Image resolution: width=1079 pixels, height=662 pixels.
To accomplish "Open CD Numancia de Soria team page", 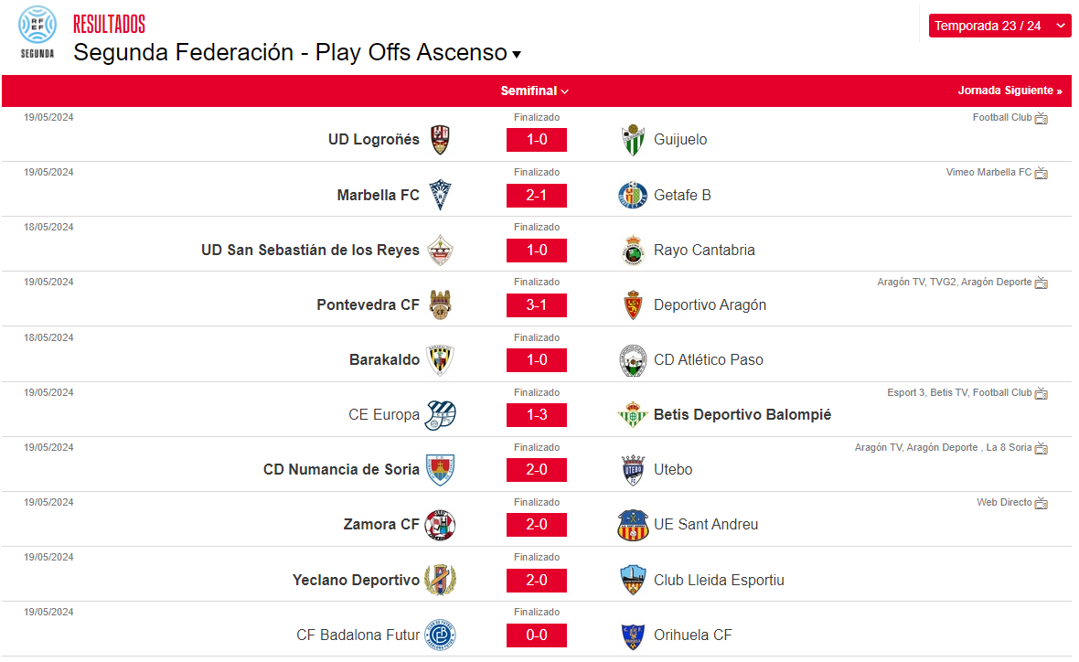I will [341, 470].
